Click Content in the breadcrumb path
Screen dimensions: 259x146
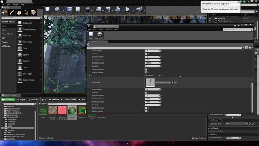point(55,99)
